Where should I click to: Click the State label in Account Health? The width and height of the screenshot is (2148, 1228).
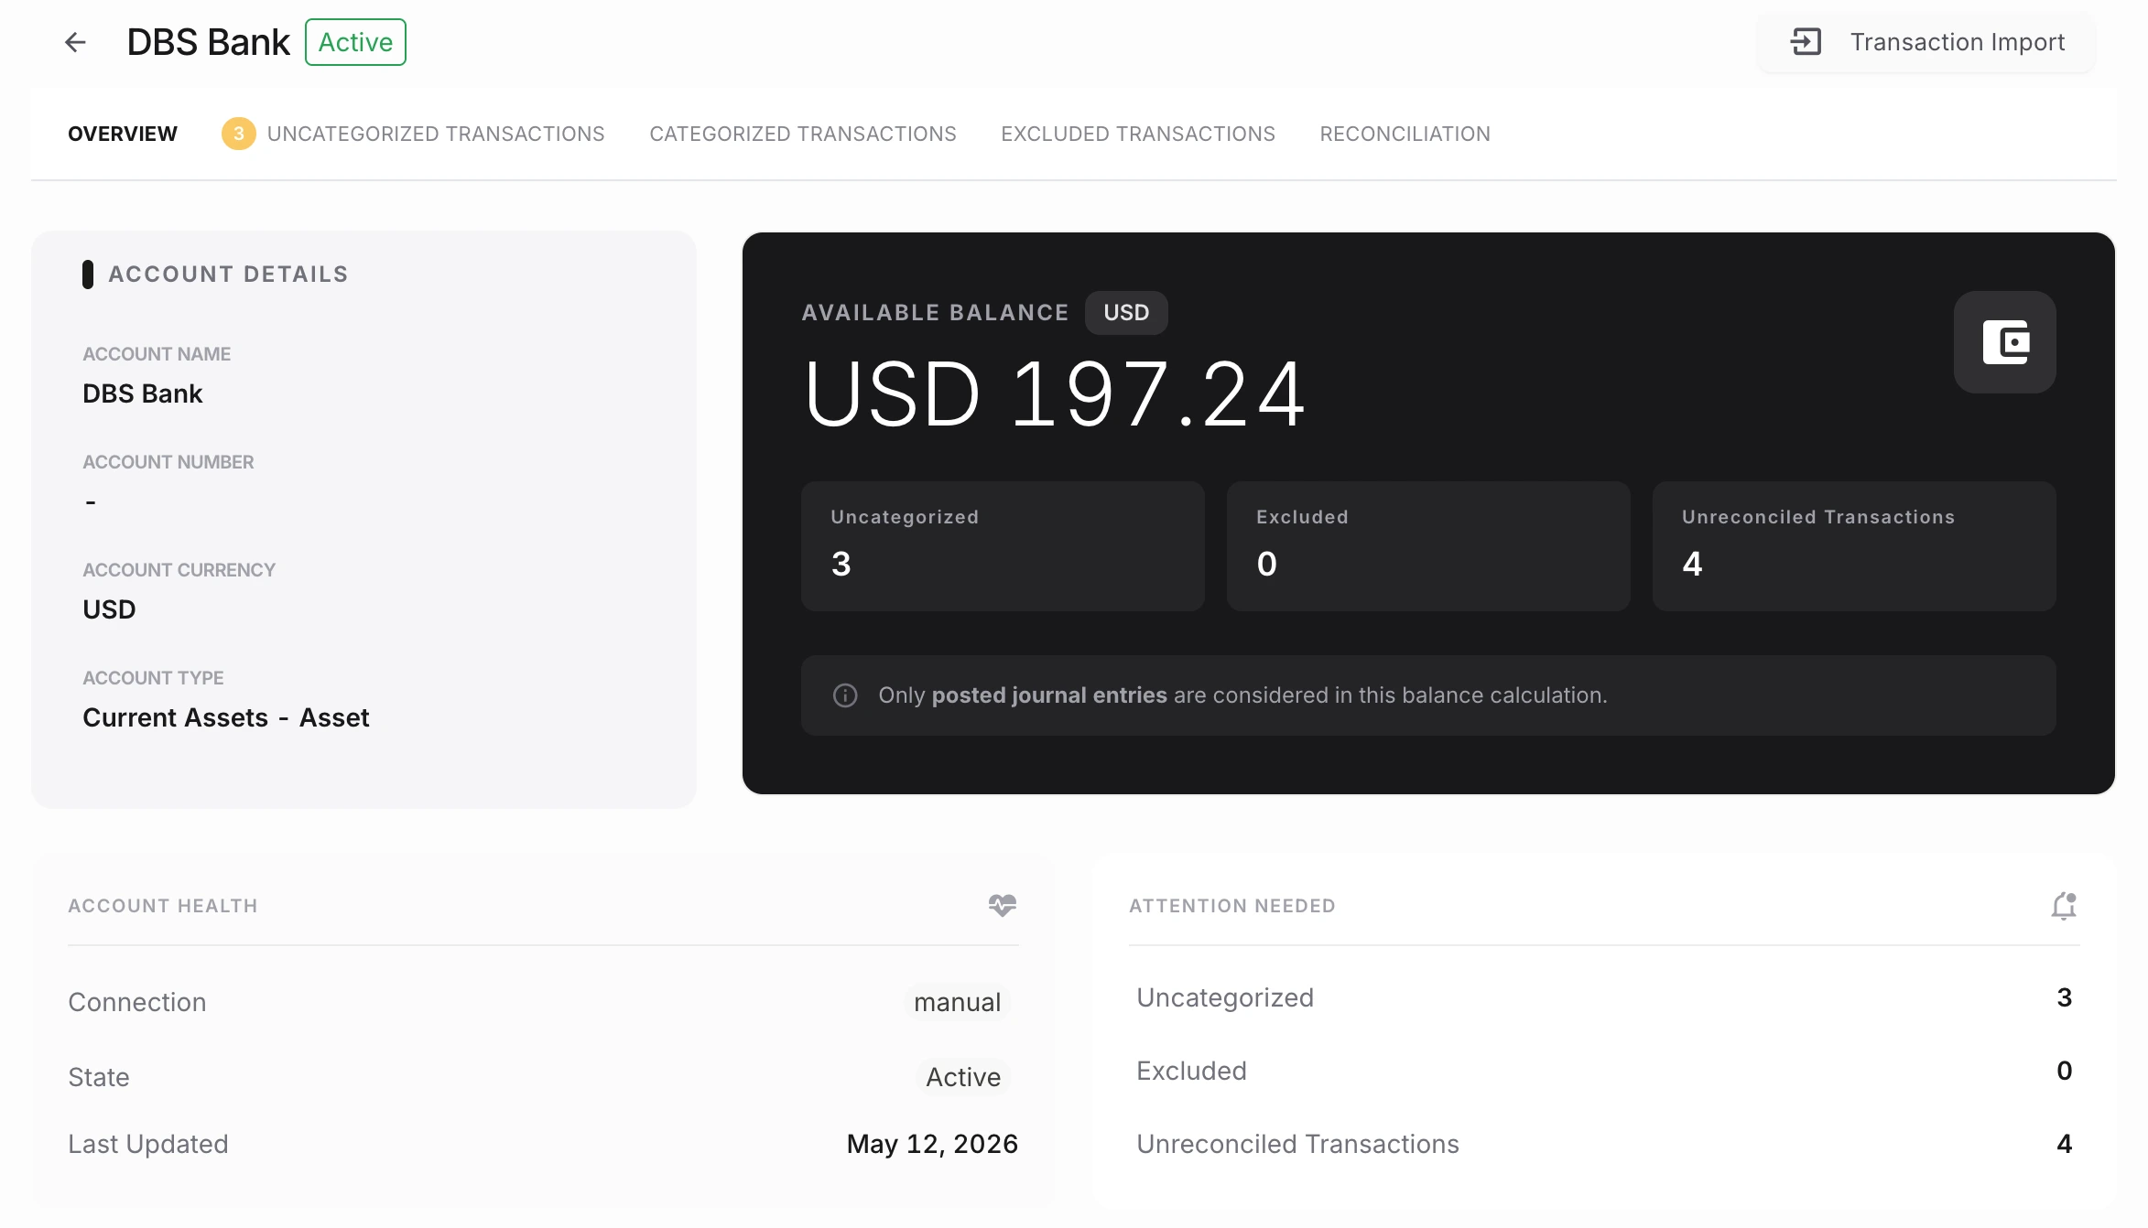coord(99,1077)
